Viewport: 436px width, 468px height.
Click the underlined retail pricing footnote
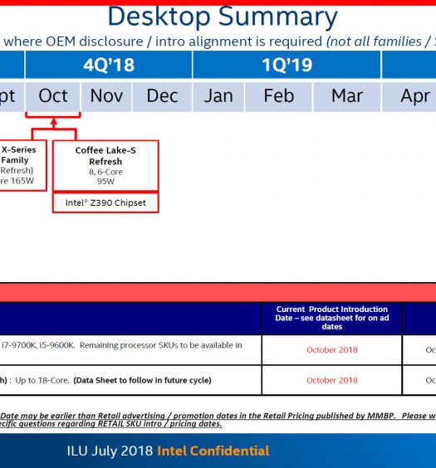218,420
